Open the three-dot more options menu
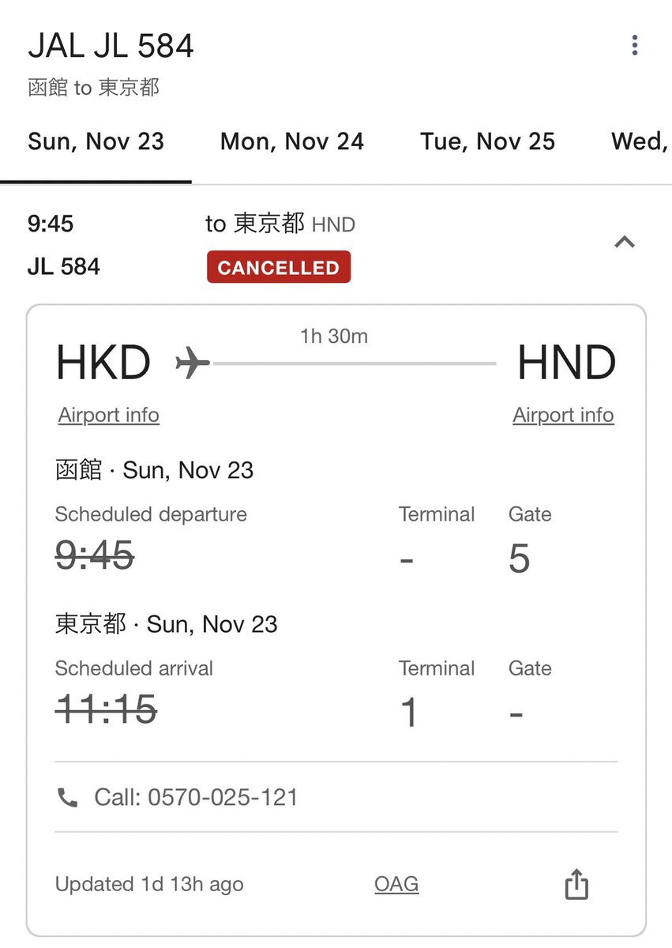 coord(634,46)
